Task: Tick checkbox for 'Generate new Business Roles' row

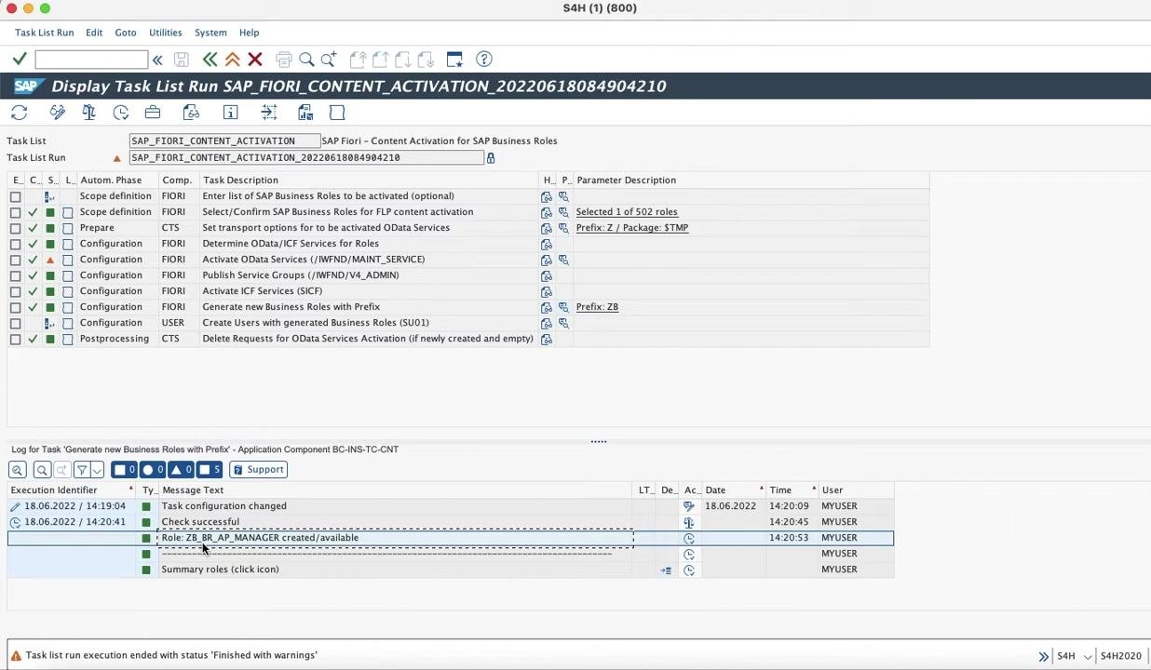Action: pyautogui.click(x=15, y=307)
